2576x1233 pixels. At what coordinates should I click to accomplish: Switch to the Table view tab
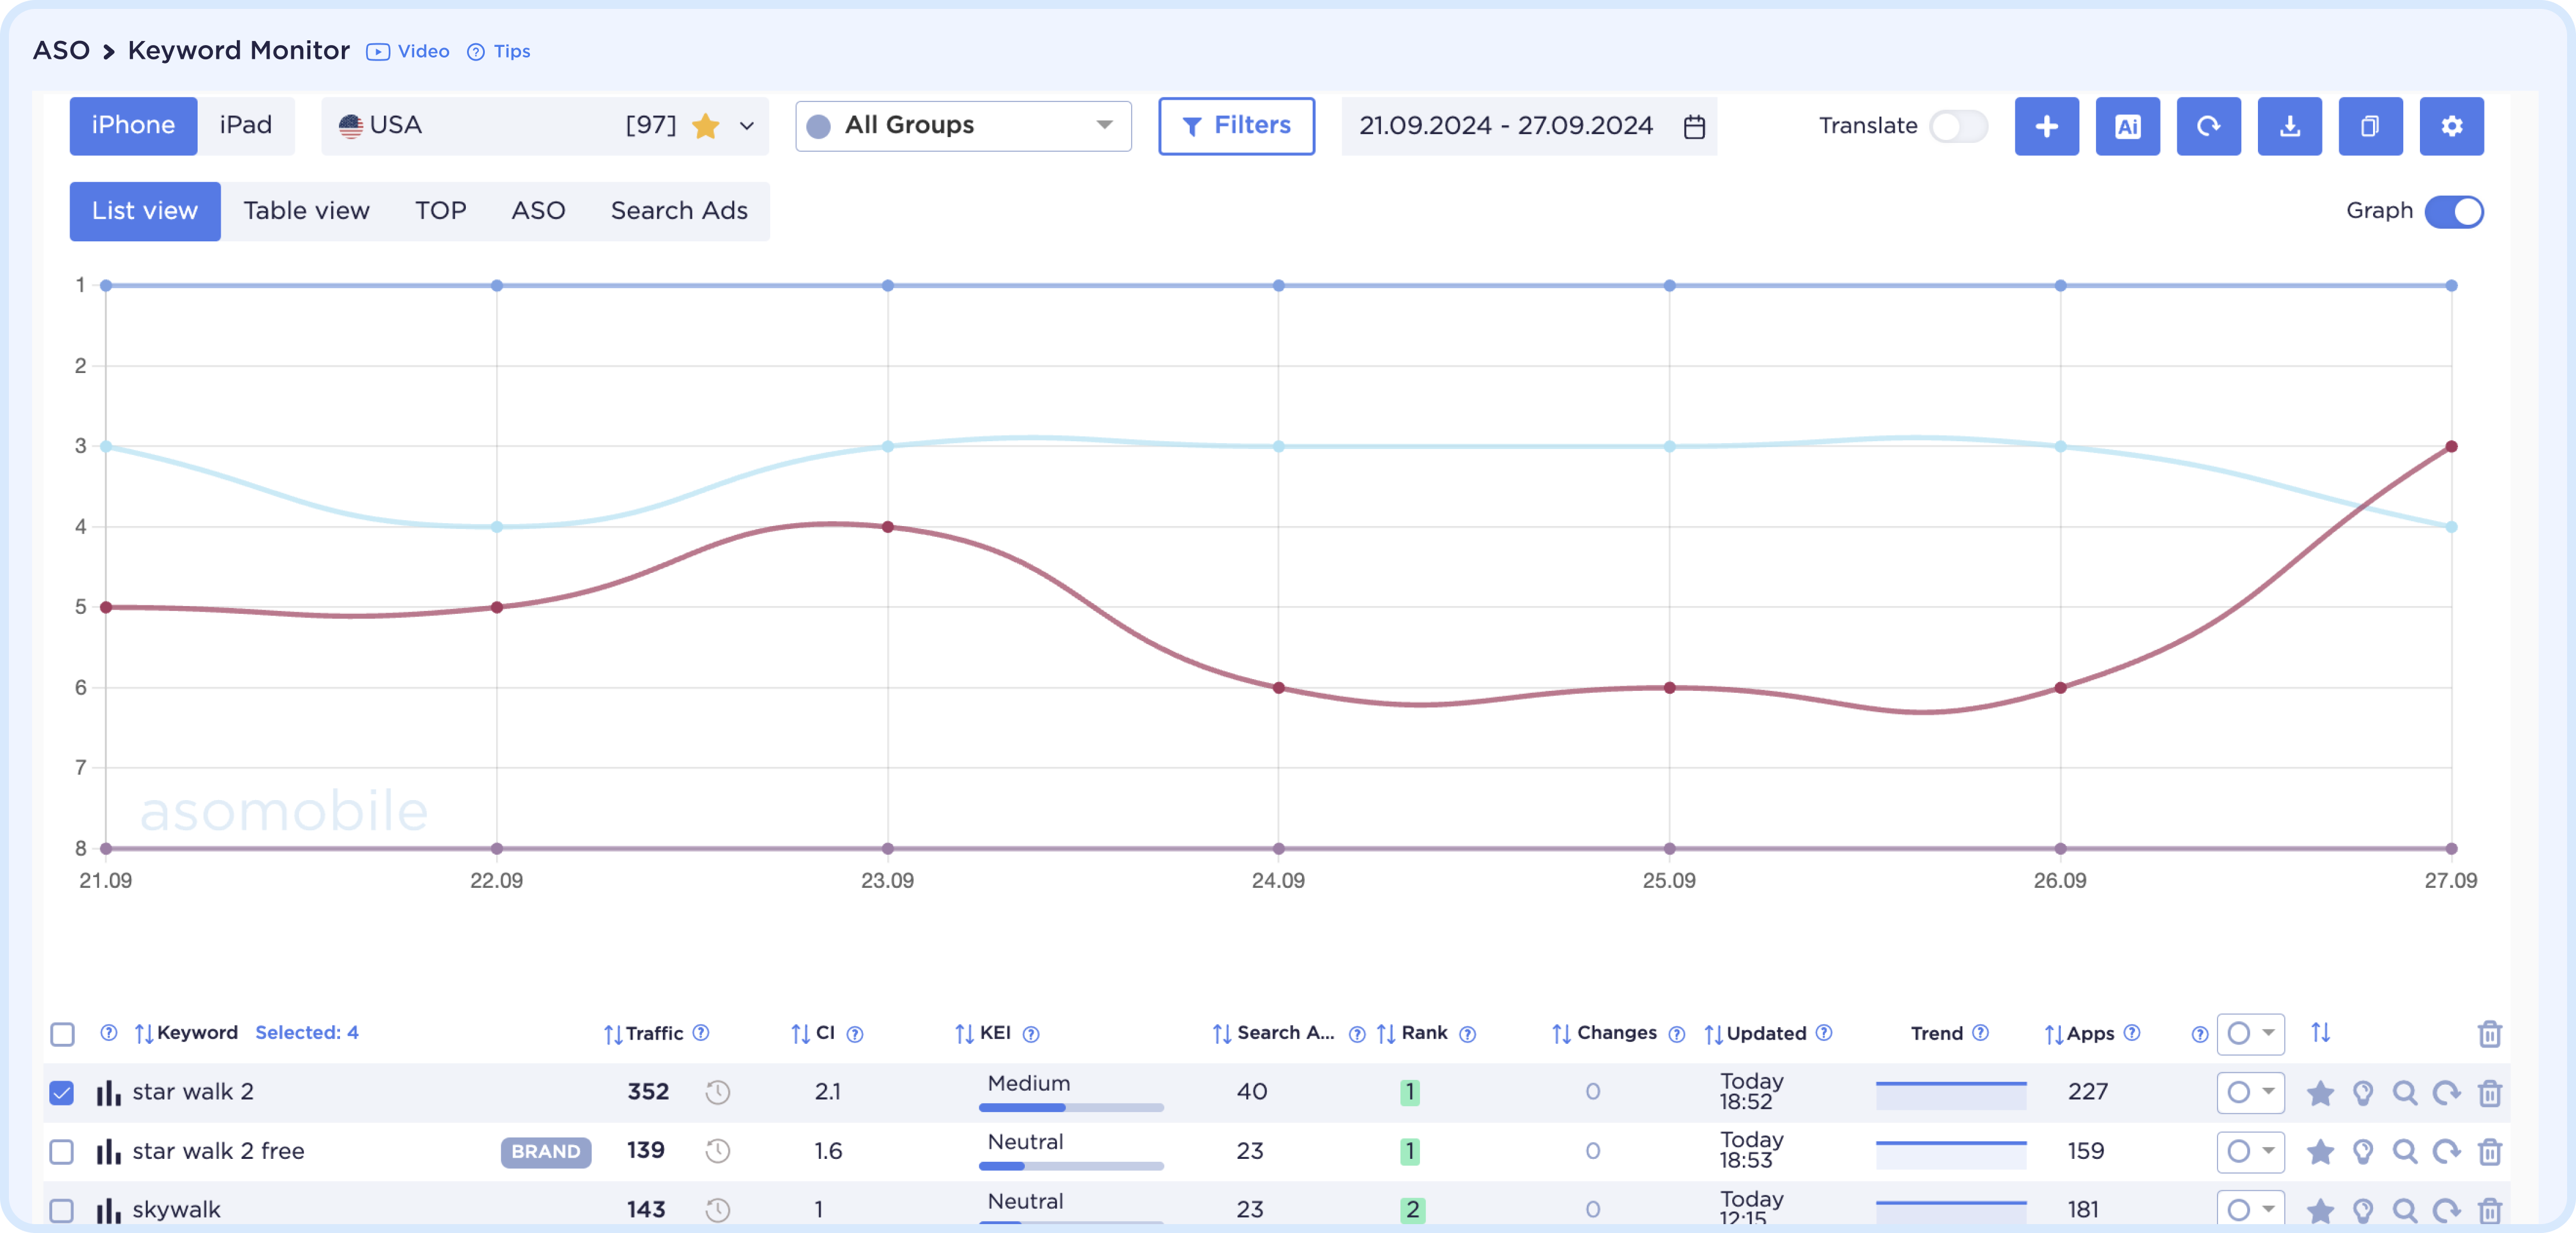coord(306,211)
